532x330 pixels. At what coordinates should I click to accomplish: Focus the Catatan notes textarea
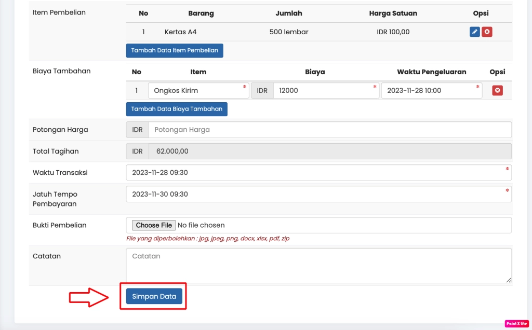pyautogui.click(x=318, y=265)
